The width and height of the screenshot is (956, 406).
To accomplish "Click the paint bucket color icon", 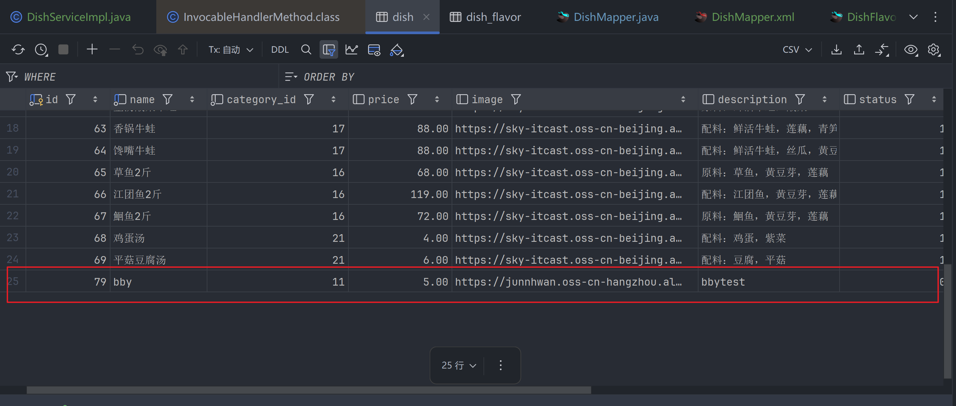I will click(396, 50).
